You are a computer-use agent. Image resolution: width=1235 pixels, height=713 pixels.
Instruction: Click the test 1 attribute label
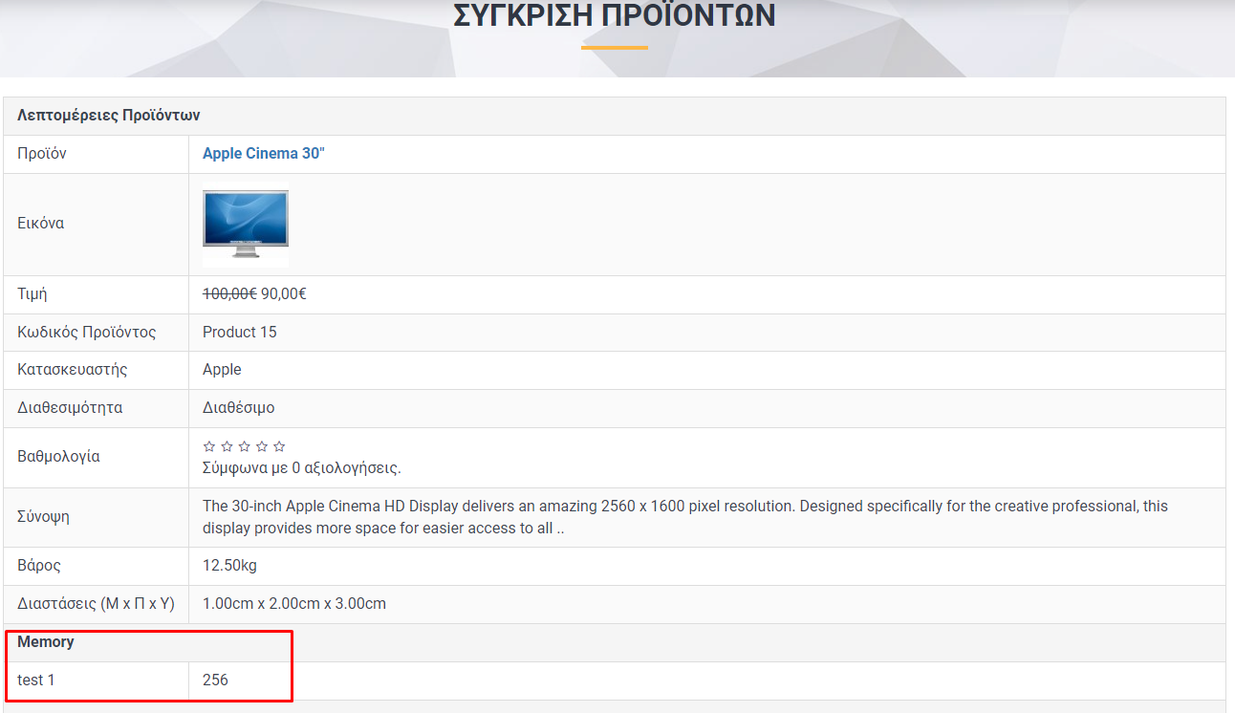coord(36,681)
